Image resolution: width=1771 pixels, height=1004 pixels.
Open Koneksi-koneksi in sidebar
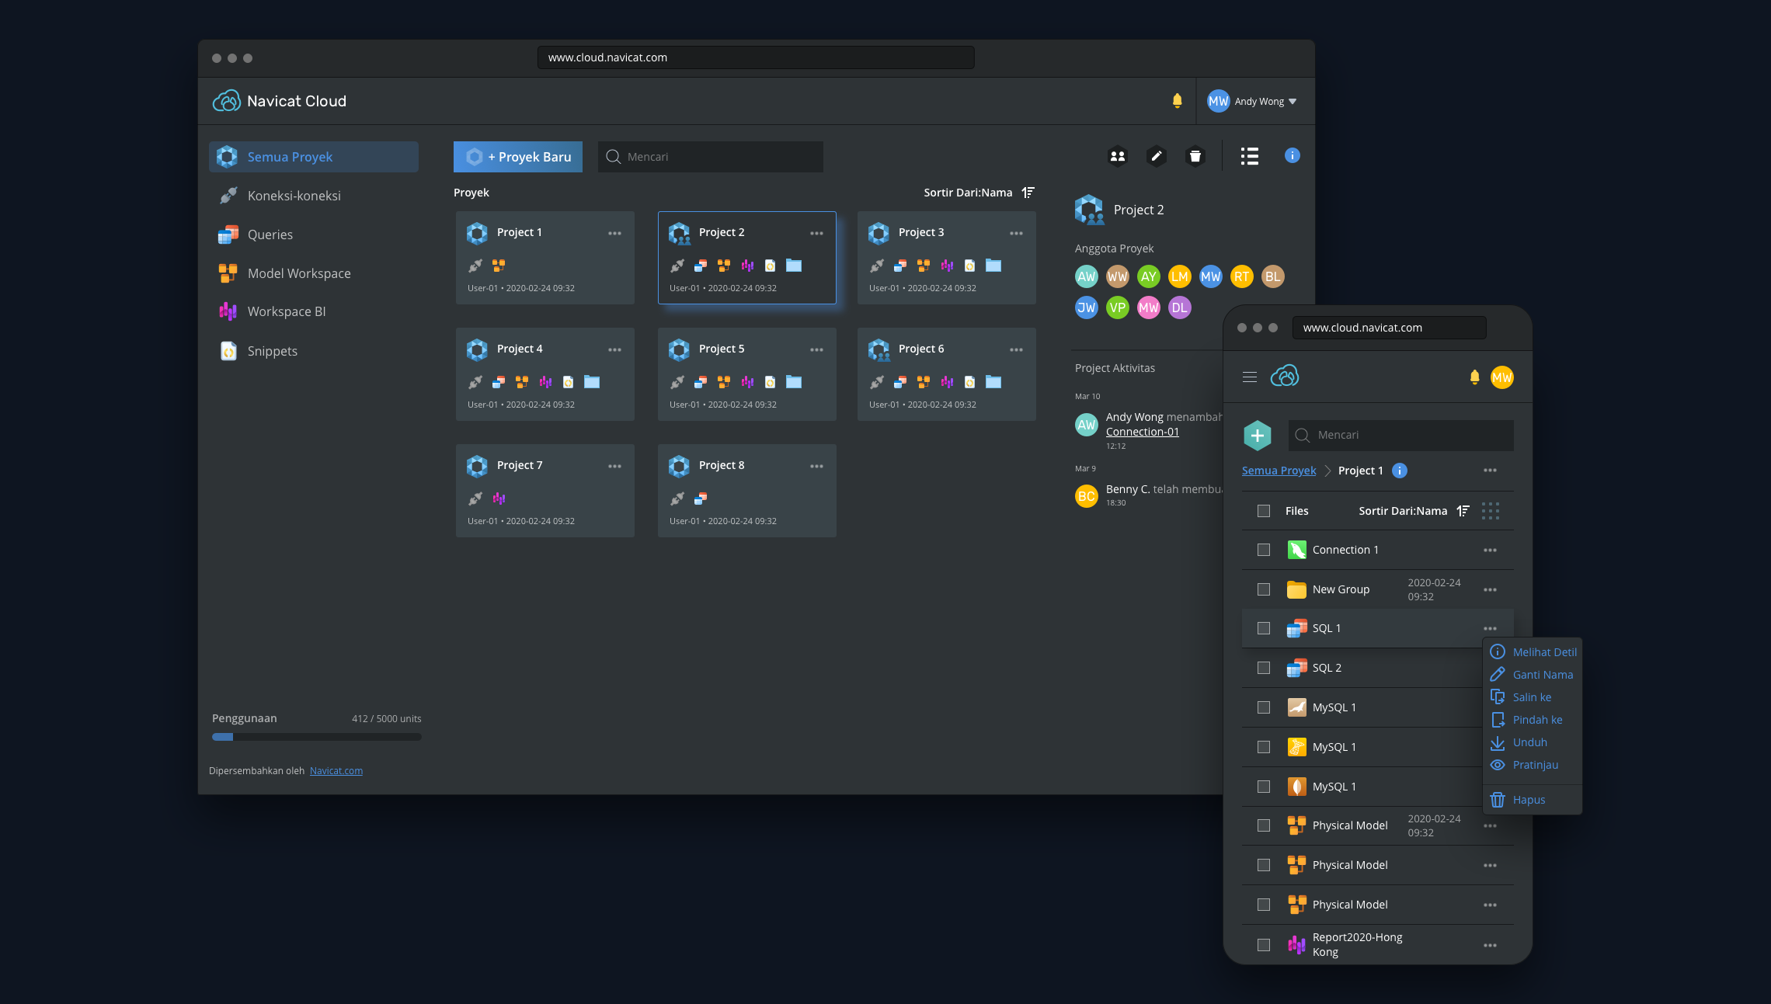[x=314, y=196]
